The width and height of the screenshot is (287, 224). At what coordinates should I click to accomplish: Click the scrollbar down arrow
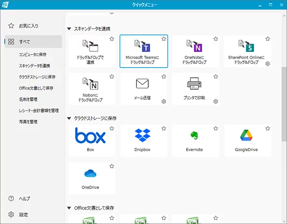[x=284, y=221]
